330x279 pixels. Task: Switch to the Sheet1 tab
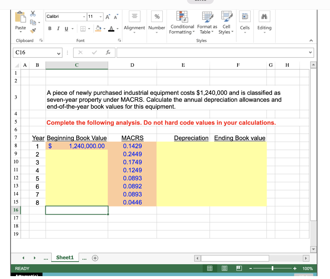tap(65, 257)
